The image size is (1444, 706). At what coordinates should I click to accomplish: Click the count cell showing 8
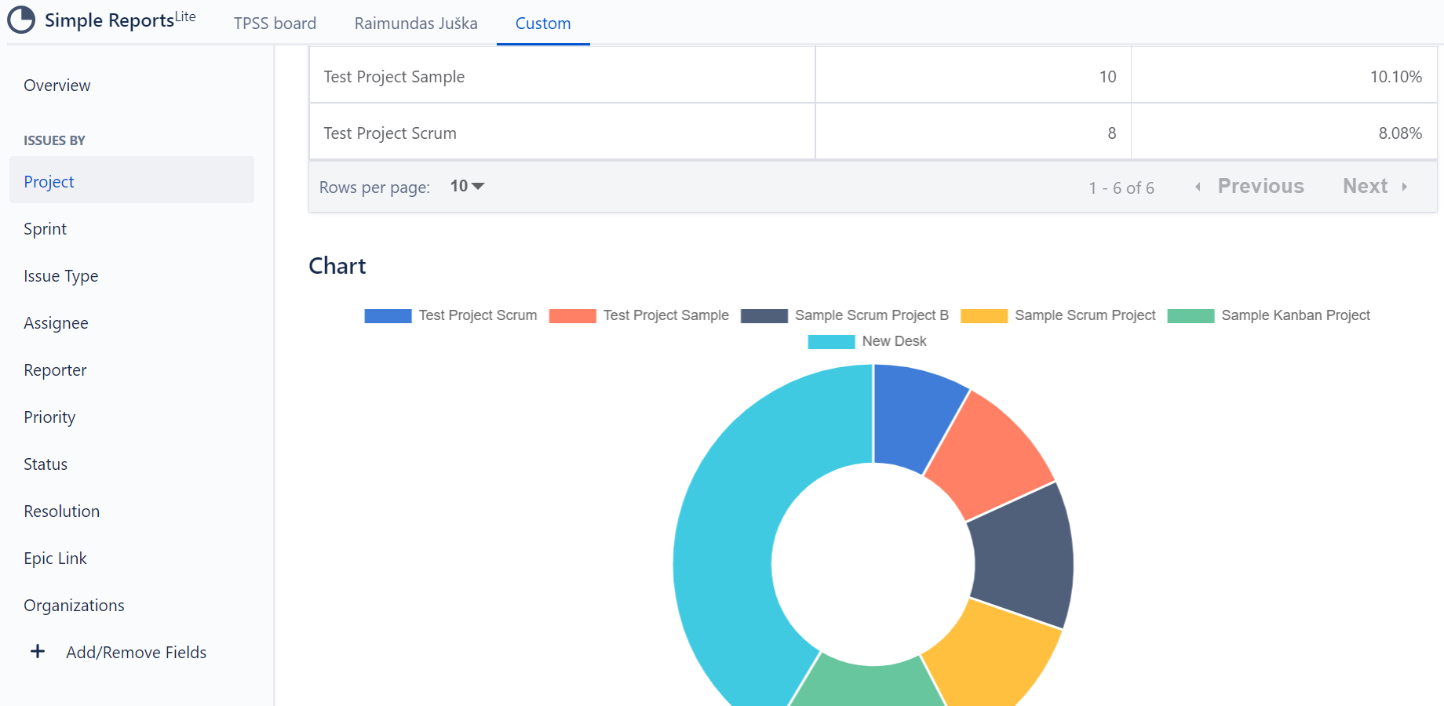tap(973, 133)
